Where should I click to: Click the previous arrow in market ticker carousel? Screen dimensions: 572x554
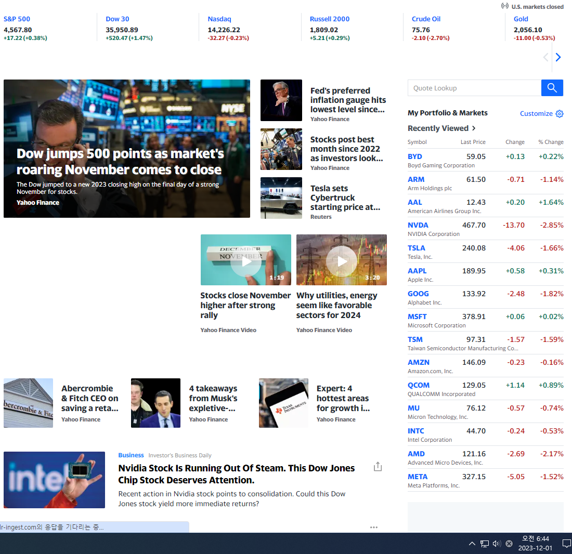[x=545, y=57]
